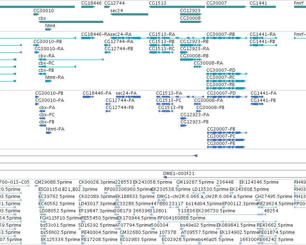Click the CG12923-RB transcript label
This screenshot has height=245, width=306.
194,42
